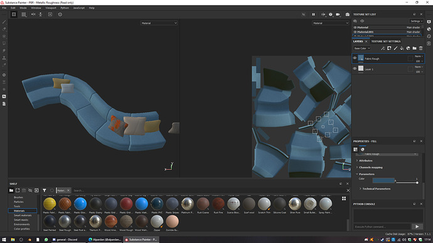Click show all texture sets eye icon
Screen dimensions: 433x243
click(362, 21)
